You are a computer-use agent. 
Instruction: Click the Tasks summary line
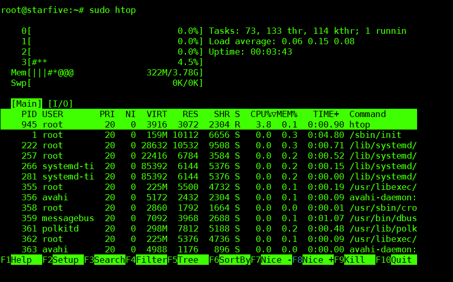(308, 31)
